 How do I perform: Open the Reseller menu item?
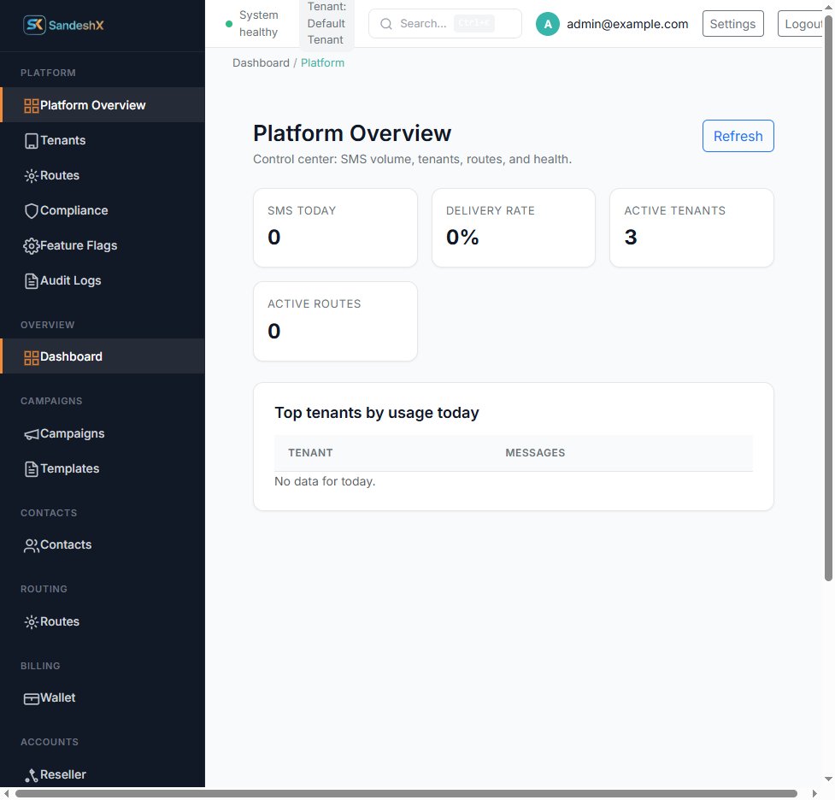point(103,774)
